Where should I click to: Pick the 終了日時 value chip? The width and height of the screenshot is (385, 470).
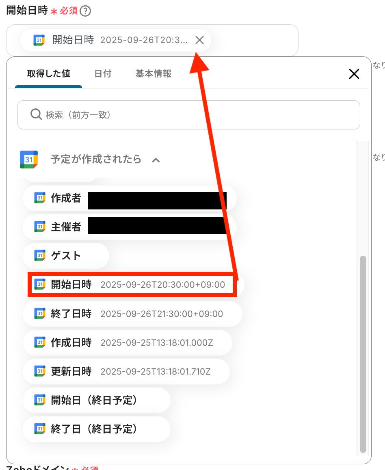132,314
